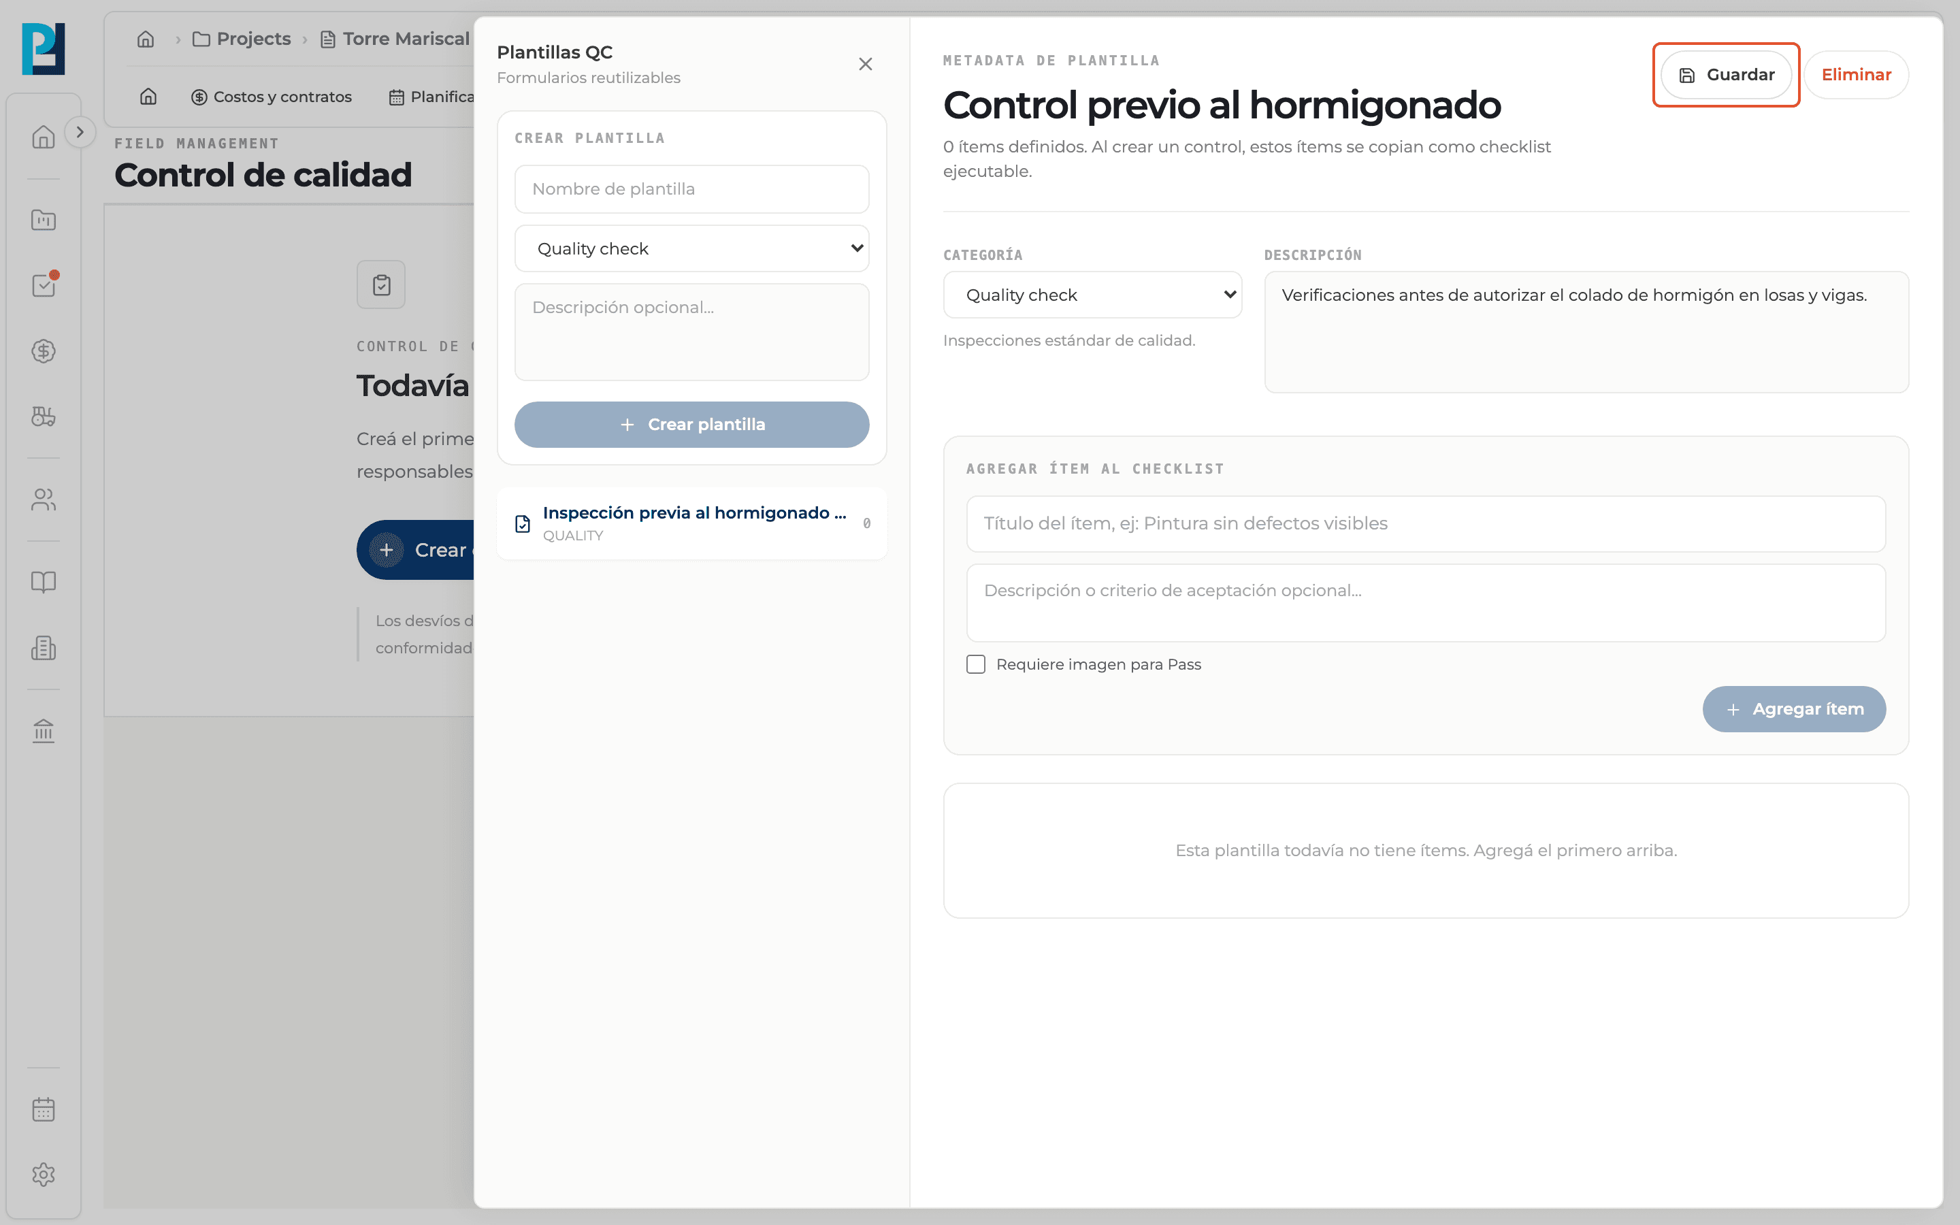Edit the Descripción text about hormigón

coord(1586,332)
